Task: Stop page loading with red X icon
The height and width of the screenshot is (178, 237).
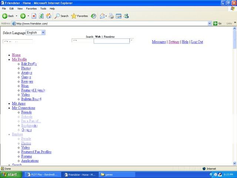Action: click(x=34, y=16)
